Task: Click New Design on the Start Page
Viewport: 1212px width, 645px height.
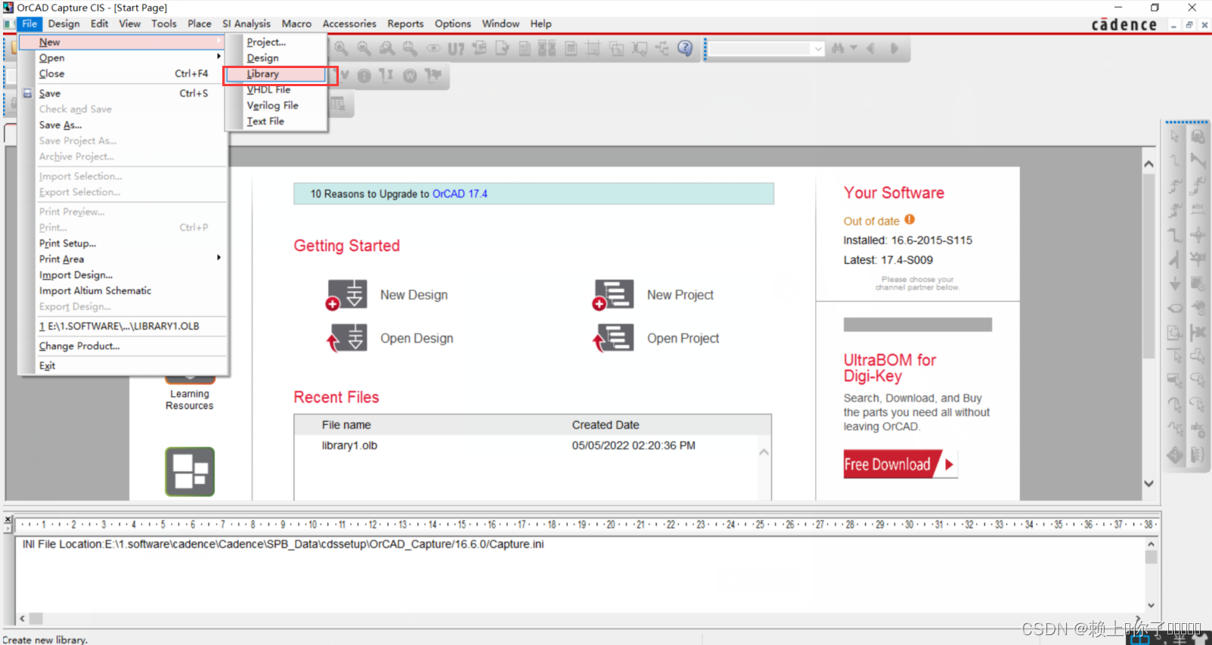Action: (x=387, y=295)
